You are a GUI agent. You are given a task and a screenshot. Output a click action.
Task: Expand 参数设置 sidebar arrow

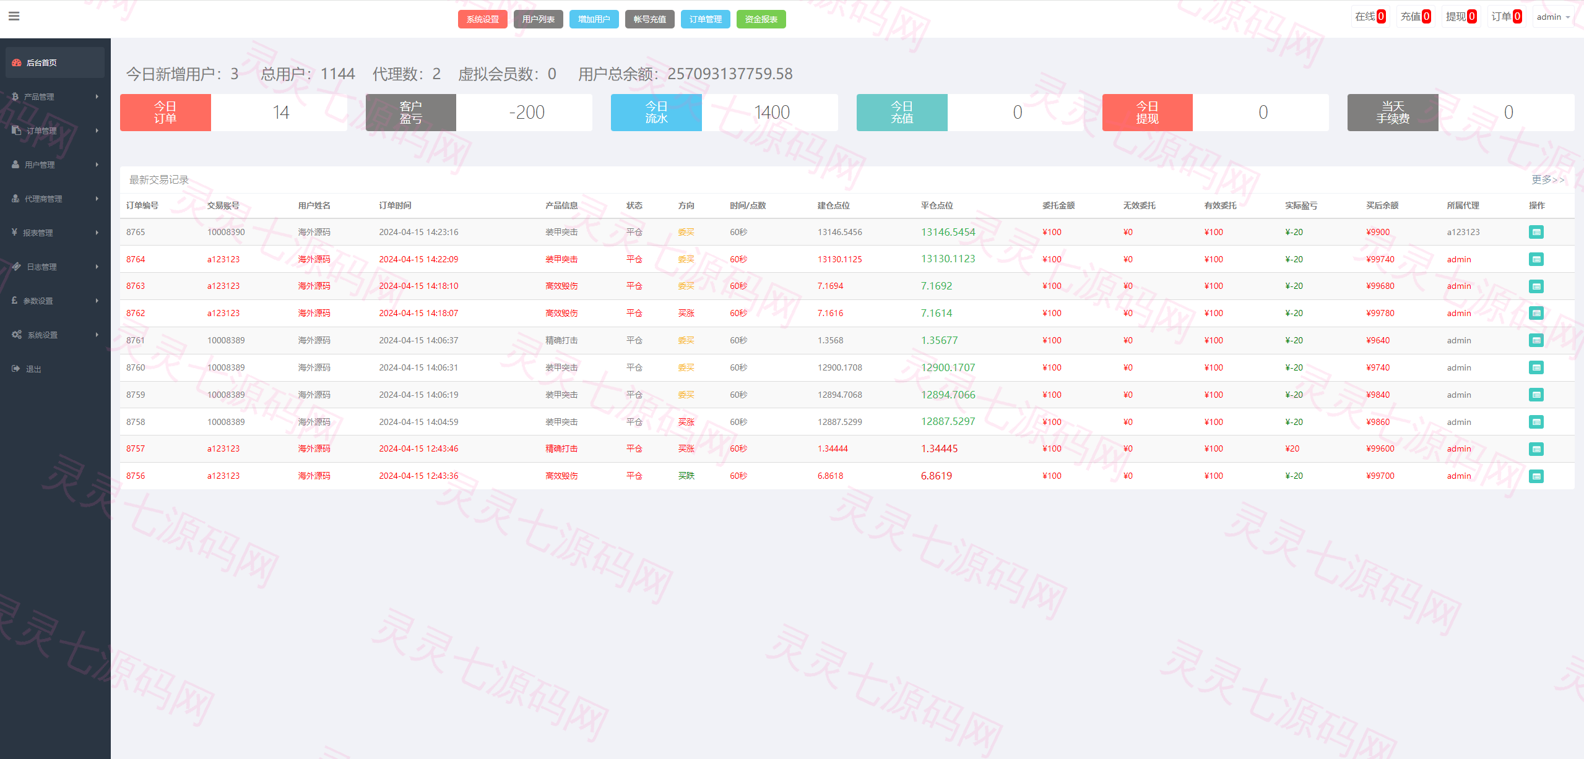coord(97,301)
